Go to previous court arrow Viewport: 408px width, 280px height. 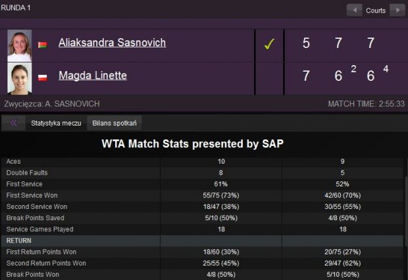(355, 10)
